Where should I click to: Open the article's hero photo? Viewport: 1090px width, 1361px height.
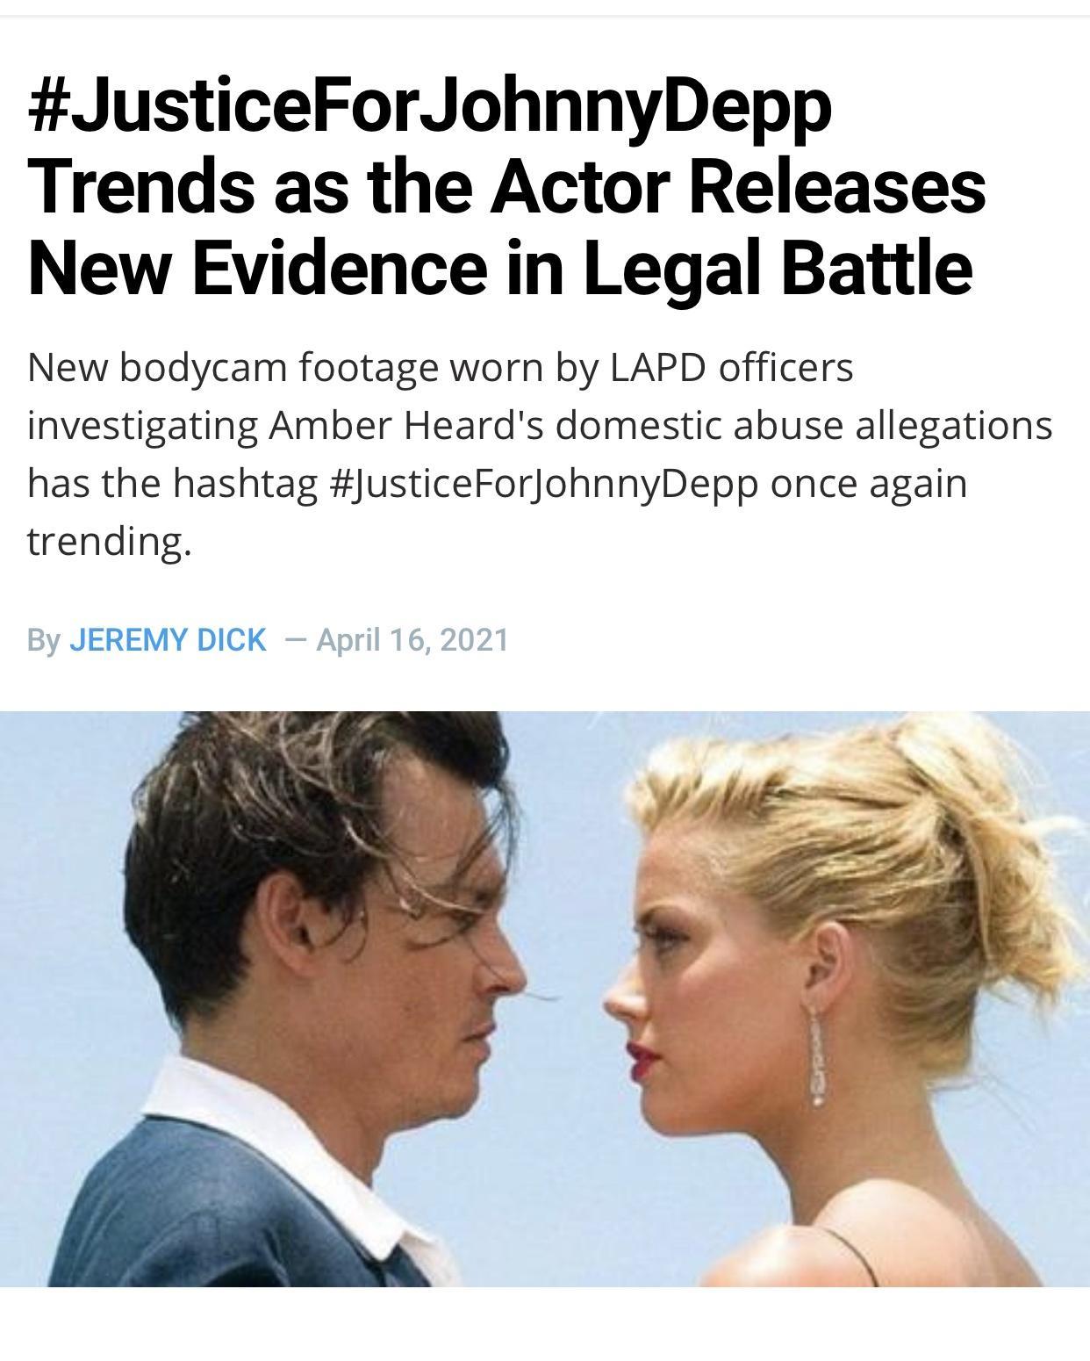coord(545,998)
